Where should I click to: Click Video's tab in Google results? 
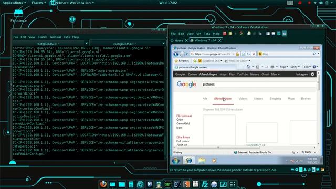243,99
